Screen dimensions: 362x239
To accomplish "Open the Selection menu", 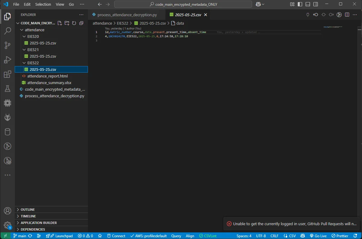I will [x=43, y=4].
